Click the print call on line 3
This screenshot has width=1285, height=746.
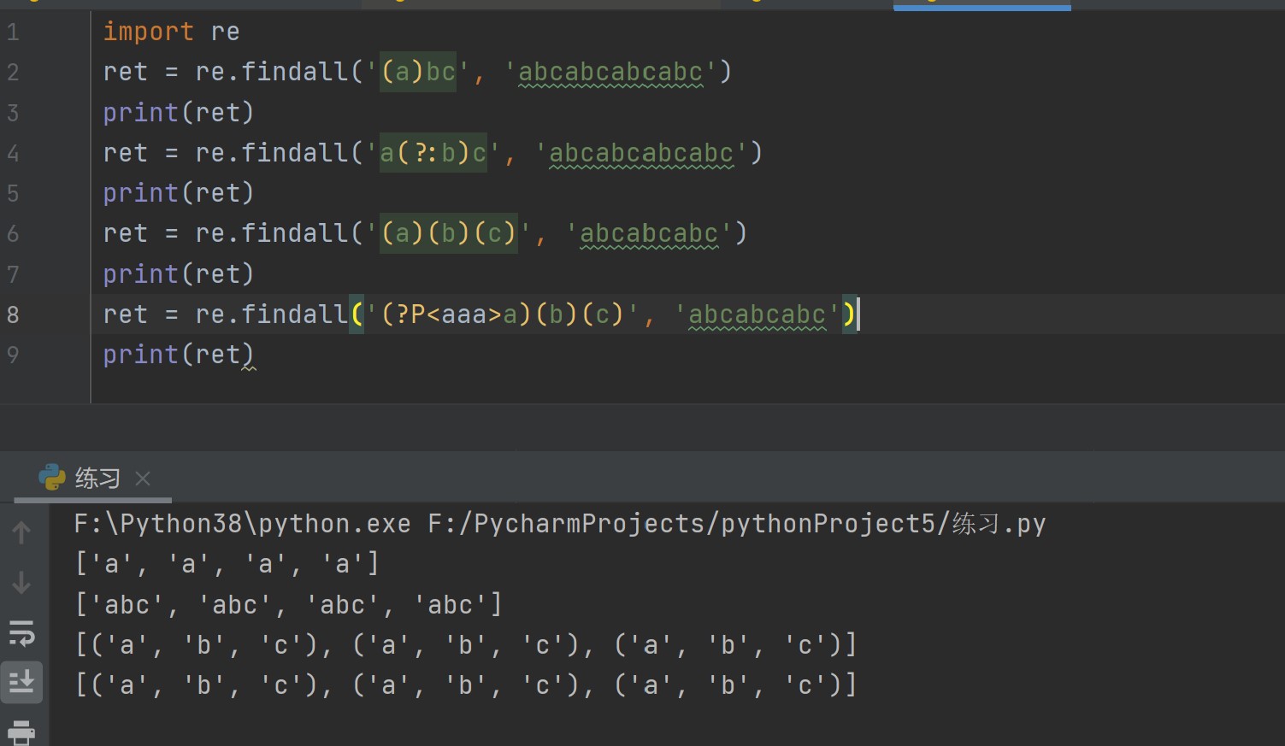click(x=140, y=113)
